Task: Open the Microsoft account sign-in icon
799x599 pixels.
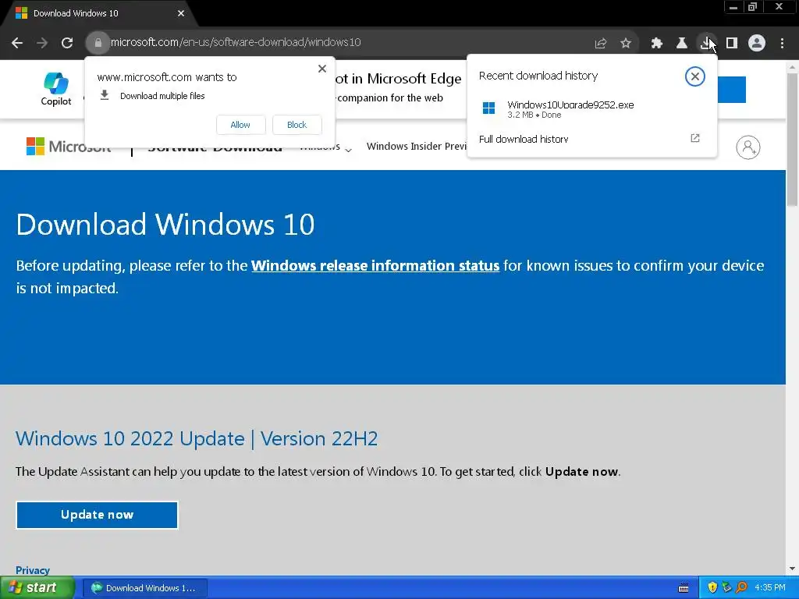Action: click(748, 147)
